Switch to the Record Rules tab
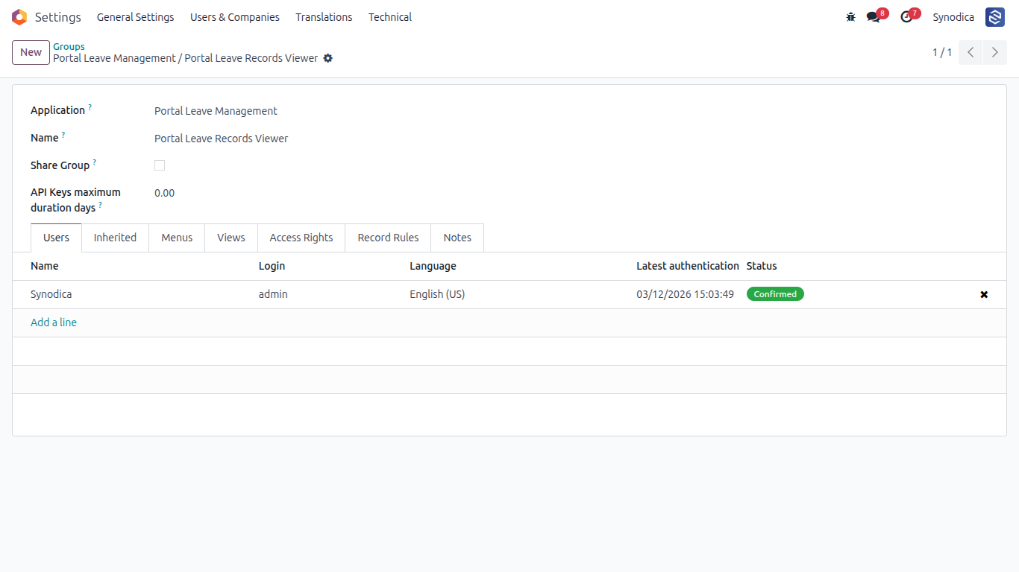 [388, 238]
